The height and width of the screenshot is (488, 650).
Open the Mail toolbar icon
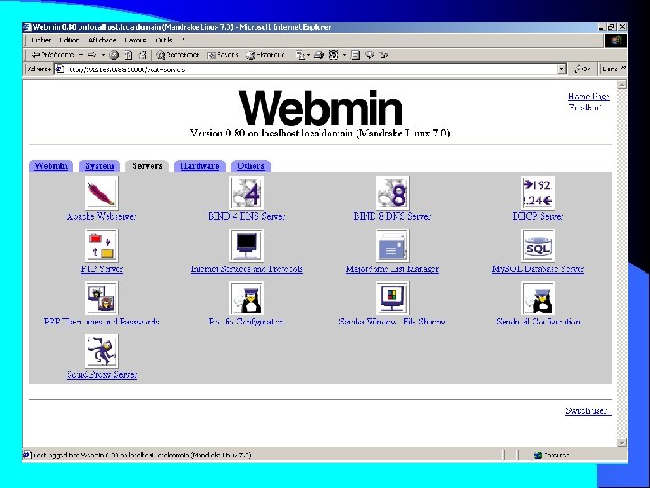[x=300, y=55]
